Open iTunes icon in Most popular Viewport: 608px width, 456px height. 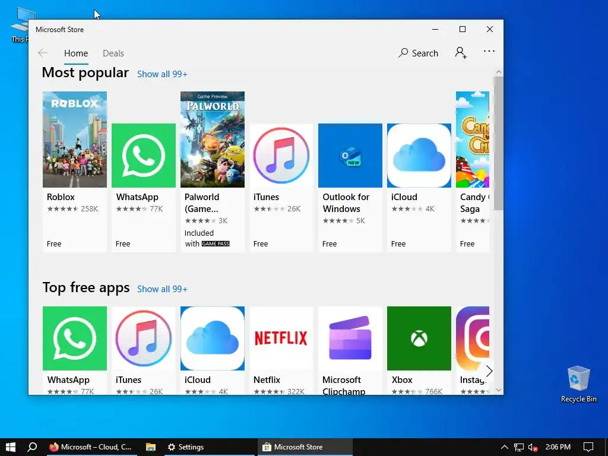click(281, 156)
